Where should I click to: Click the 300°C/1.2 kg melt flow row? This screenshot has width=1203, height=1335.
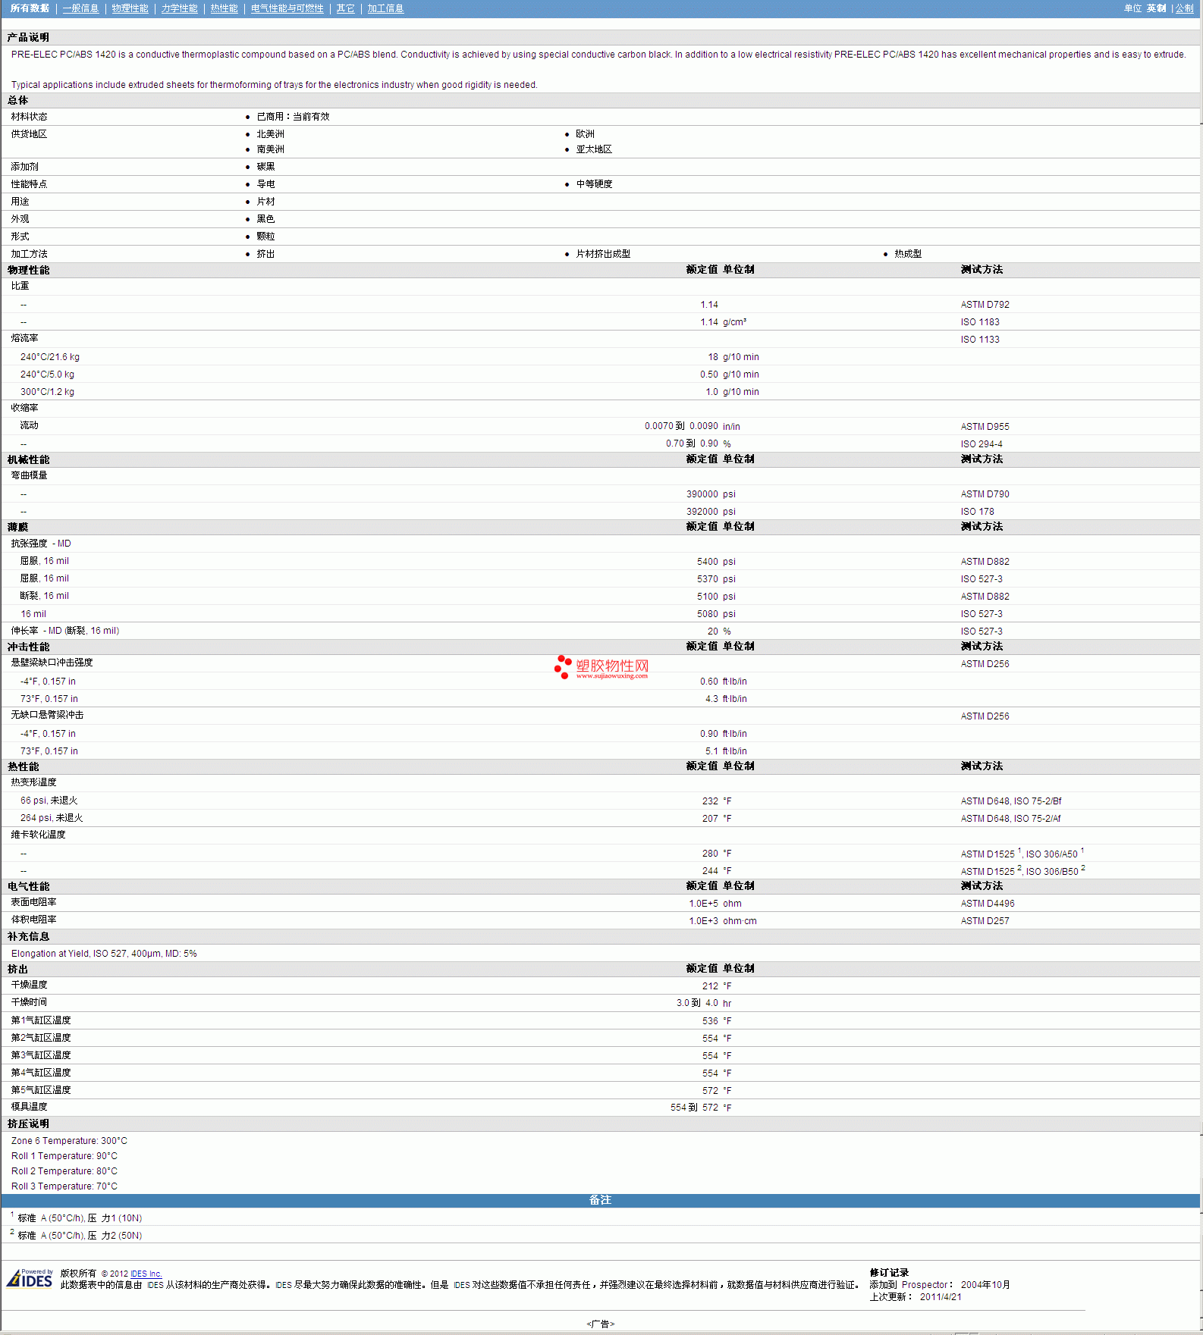click(x=601, y=392)
